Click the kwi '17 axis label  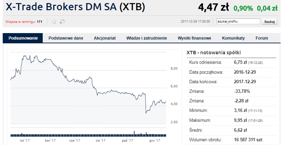tap(50, 140)
